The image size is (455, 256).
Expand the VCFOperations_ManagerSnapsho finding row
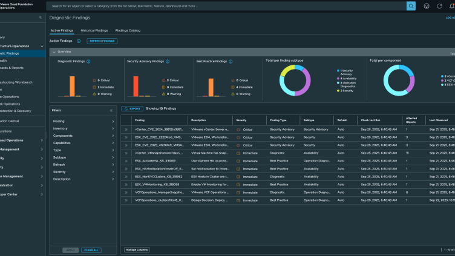point(126,192)
